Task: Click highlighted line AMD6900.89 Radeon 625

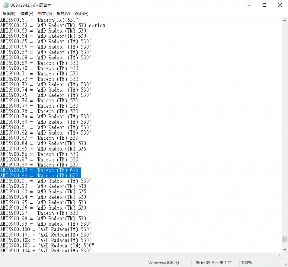Action: coord(40,170)
